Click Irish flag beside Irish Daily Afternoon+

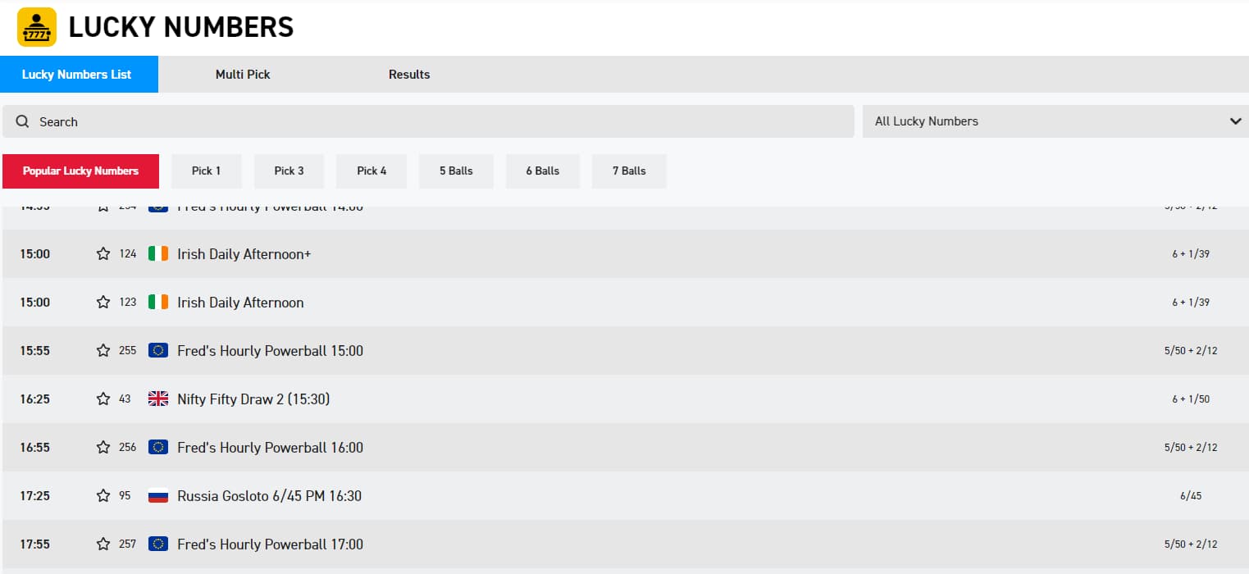click(158, 254)
